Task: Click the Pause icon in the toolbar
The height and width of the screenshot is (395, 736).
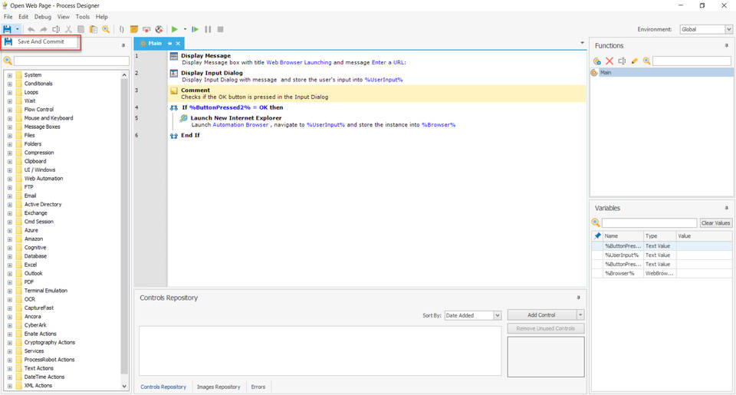Action: pos(208,29)
